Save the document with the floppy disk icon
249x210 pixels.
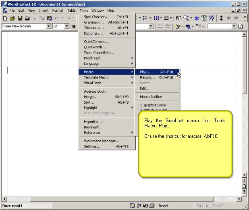20,18
